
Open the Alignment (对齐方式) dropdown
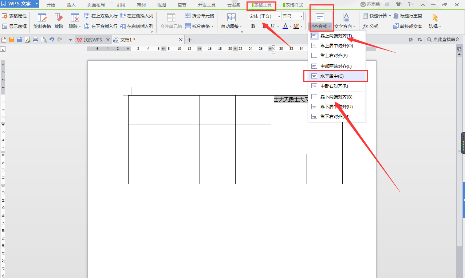[320, 21]
